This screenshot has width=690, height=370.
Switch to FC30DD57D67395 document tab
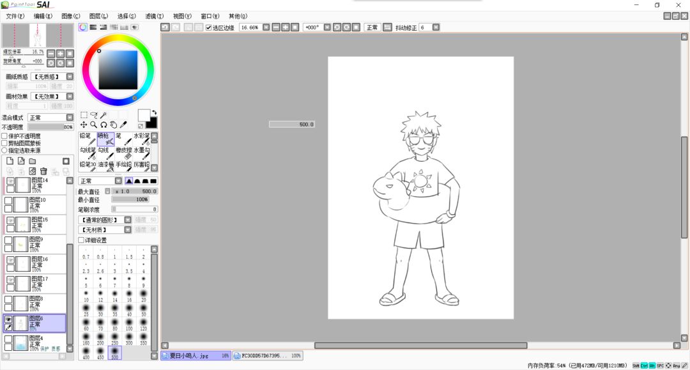[267, 355]
